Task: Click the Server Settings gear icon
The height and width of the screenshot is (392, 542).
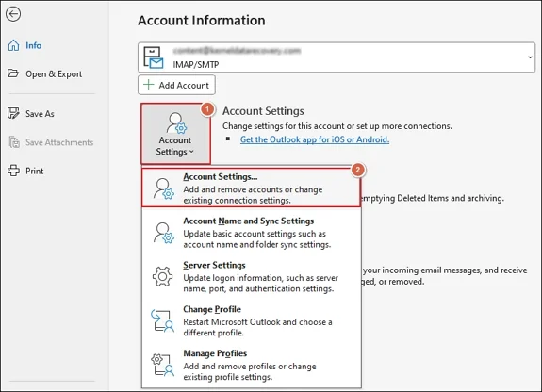Action: click(x=162, y=276)
